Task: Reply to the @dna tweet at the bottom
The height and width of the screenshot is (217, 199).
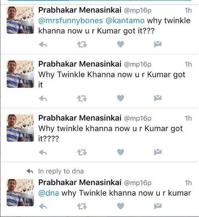Action: click(43, 207)
